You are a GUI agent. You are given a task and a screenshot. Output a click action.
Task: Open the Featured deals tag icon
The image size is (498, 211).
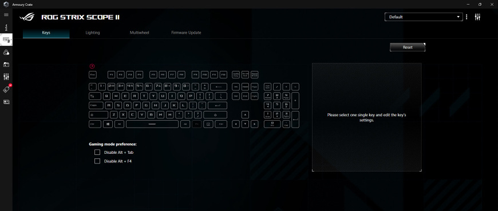[x=6, y=89]
